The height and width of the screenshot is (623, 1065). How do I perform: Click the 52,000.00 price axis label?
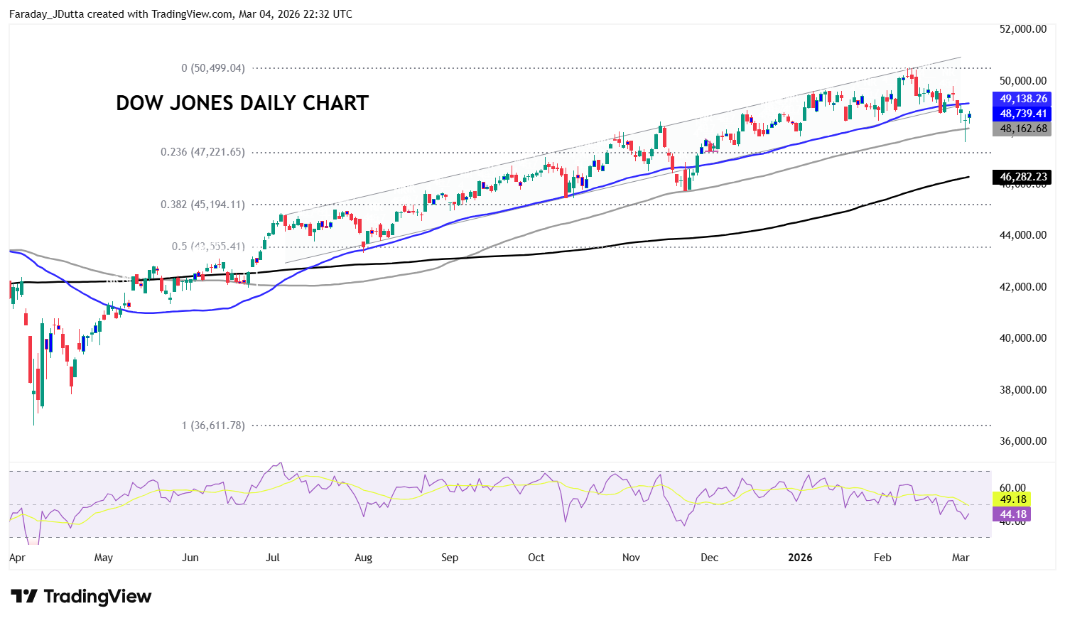point(1022,29)
